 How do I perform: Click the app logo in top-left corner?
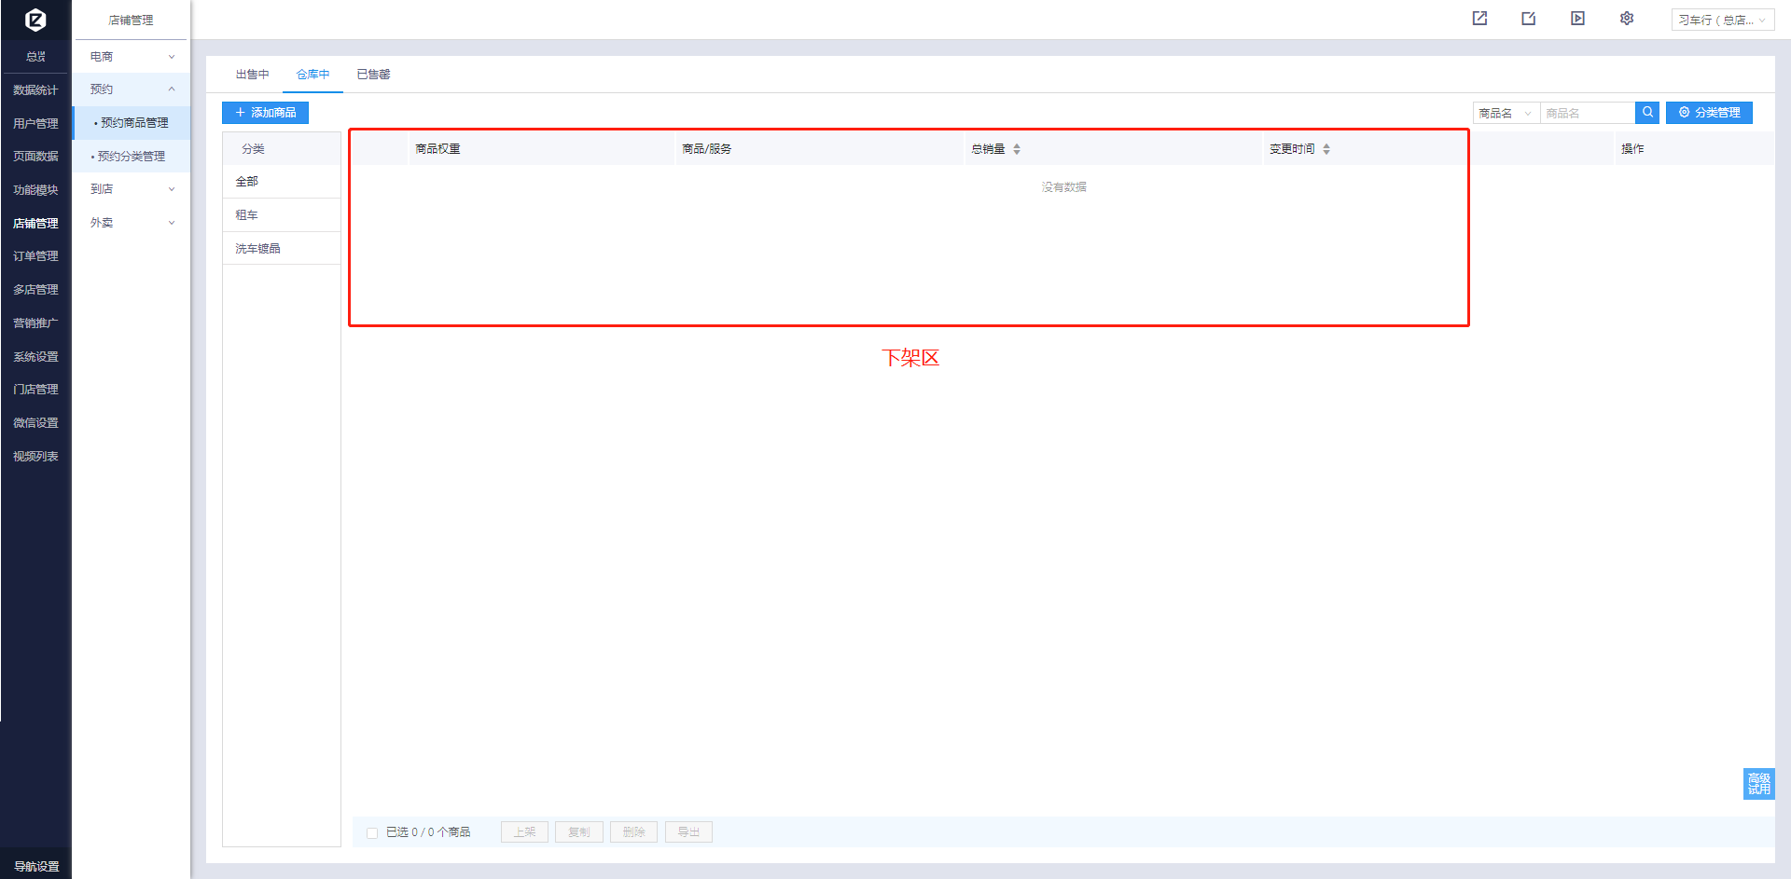pos(35,20)
